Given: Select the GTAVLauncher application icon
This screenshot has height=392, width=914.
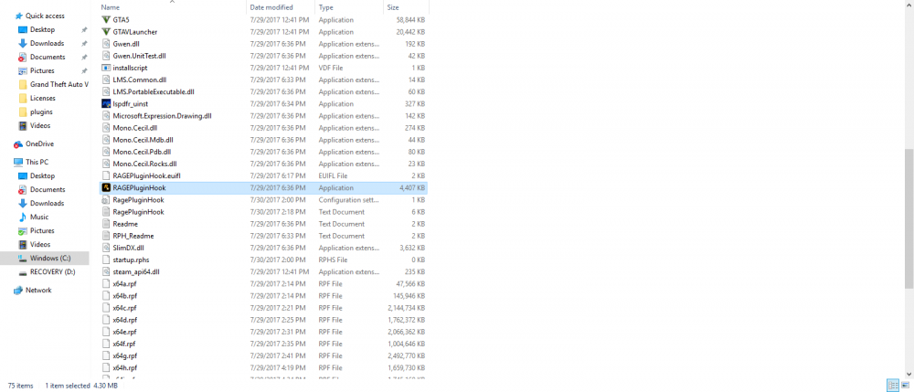Looking at the screenshot, I should (x=105, y=32).
